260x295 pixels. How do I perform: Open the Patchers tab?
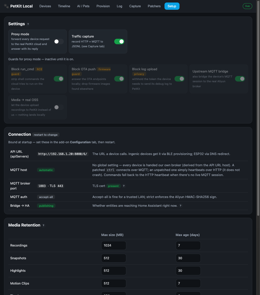[x=154, y=6]
